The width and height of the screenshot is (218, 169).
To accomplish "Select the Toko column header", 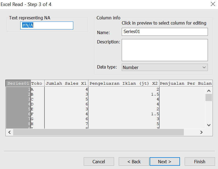I will [37, 83].
